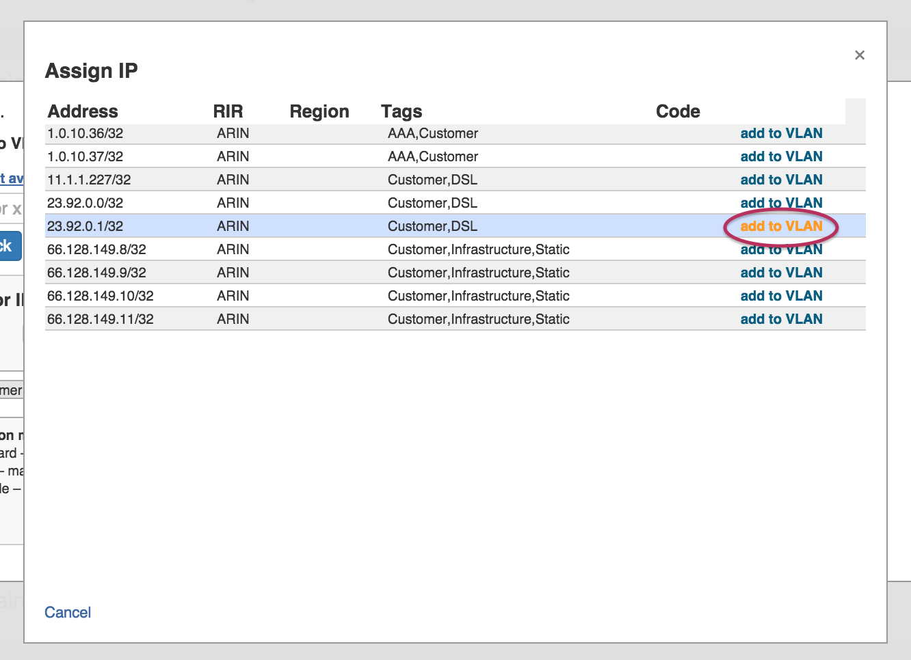911x660 pixels.
Task: Close the Assign IP dialog with the X
Action: (860, 55)
